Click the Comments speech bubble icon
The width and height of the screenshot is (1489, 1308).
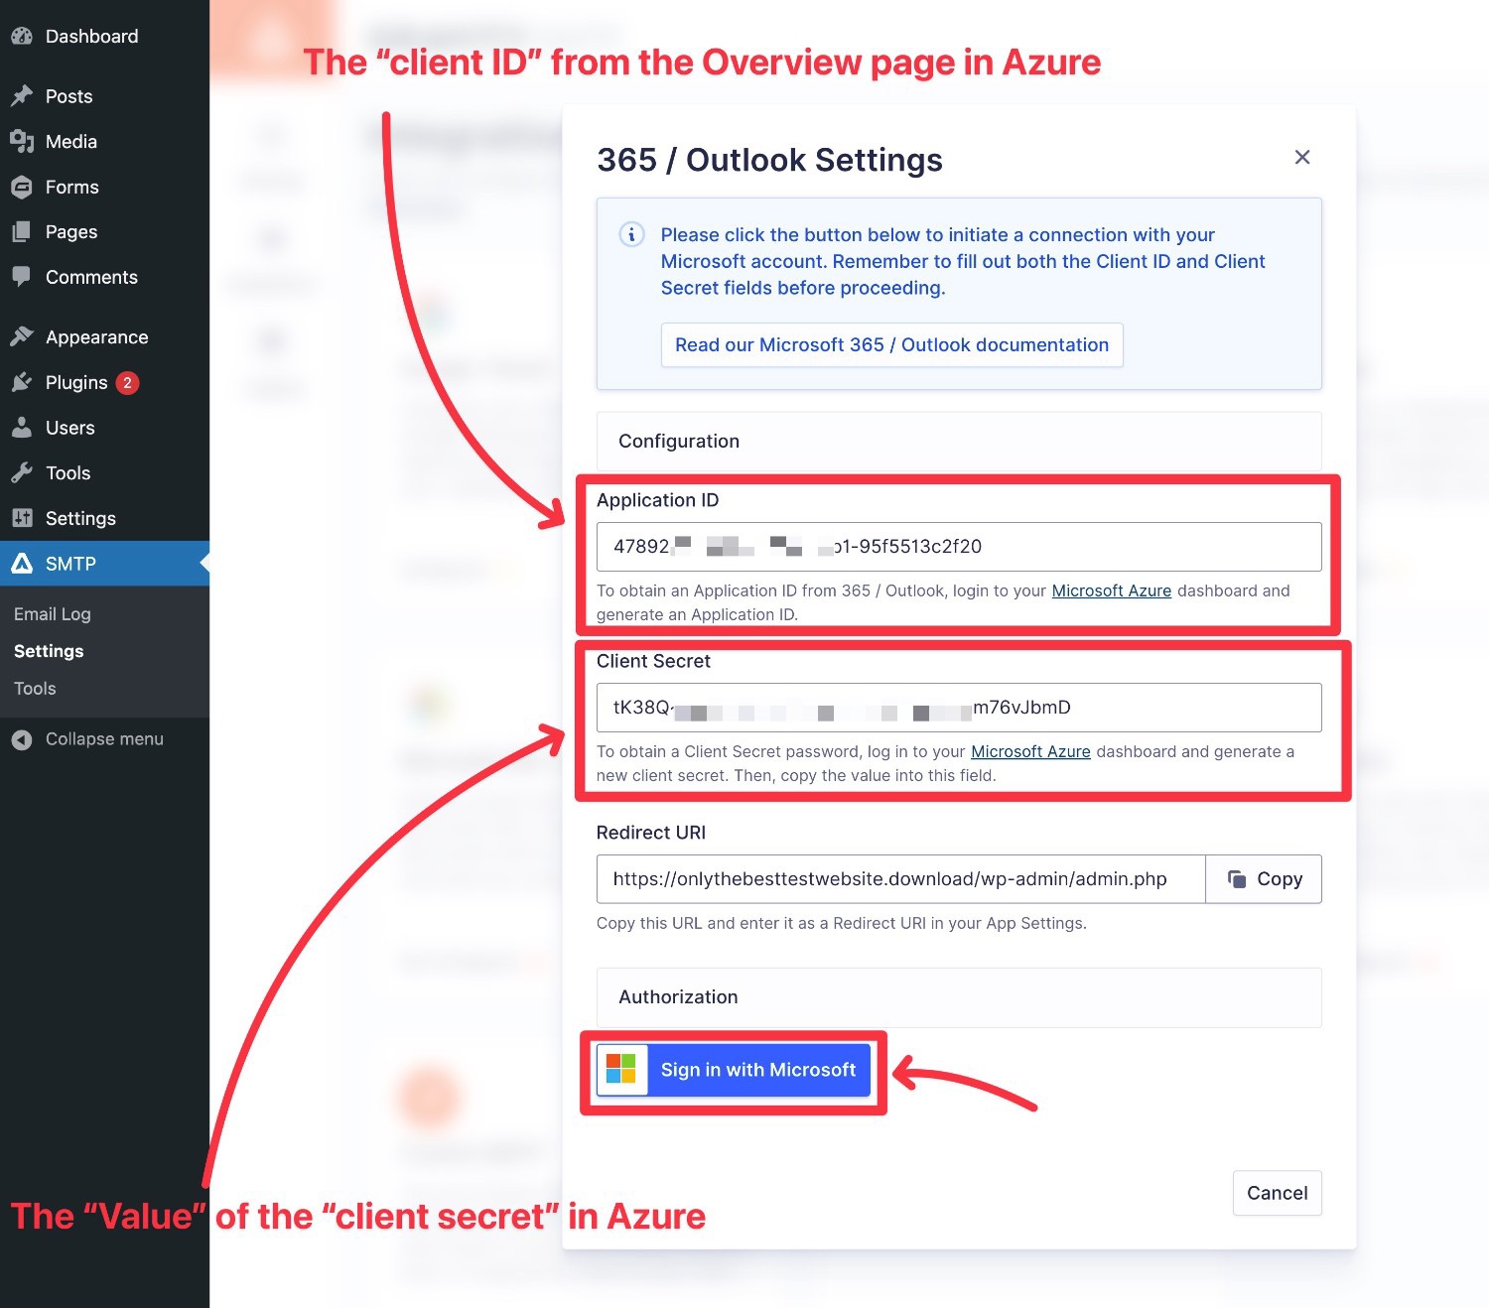22,277
